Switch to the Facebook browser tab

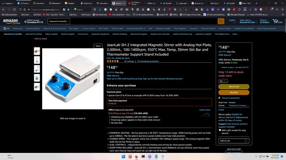23,3
